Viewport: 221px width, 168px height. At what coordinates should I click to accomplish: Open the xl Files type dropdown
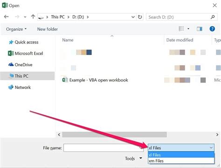(181, 147)
